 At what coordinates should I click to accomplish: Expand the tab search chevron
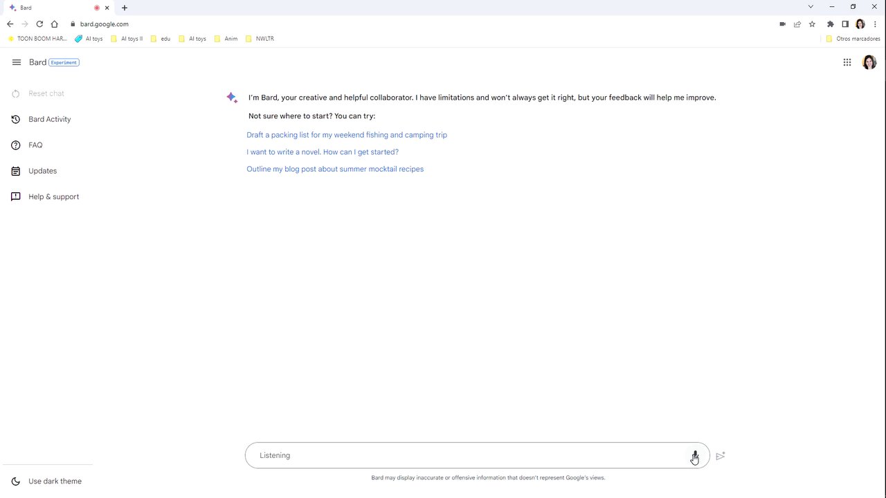[x=811, y=7]
